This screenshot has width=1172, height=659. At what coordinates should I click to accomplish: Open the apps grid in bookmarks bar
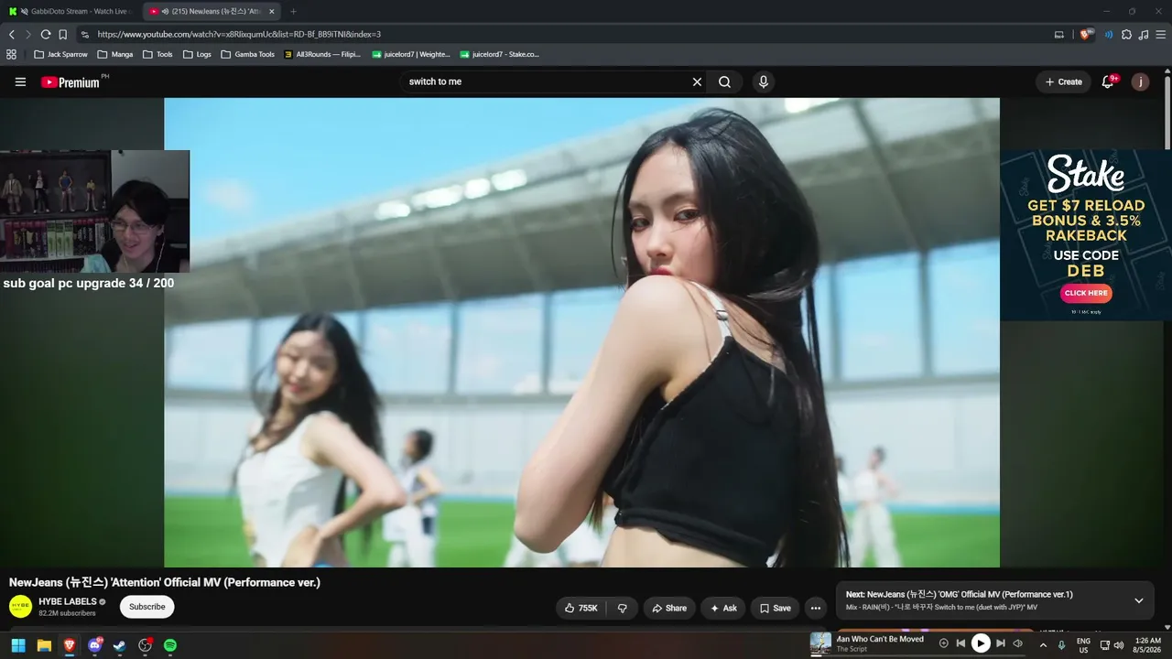(x=12, y=54)
